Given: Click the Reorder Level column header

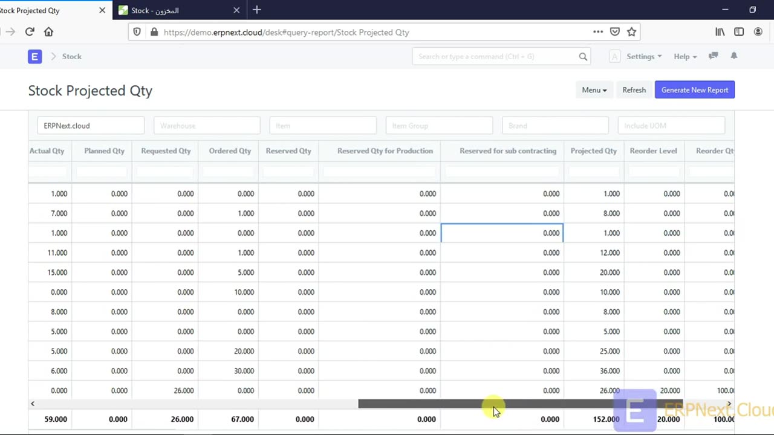Looking at the screenshot, I should pyautogui.click(x=654, y=151).
